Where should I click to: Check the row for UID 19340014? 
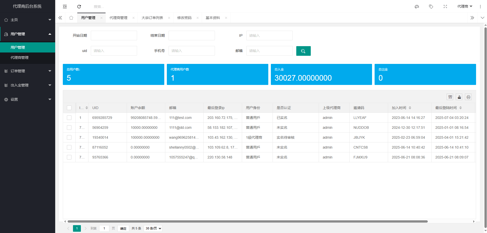[69, 137]
